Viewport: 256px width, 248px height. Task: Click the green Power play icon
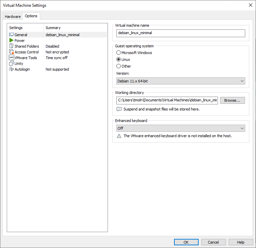click(x=11, y=41)
